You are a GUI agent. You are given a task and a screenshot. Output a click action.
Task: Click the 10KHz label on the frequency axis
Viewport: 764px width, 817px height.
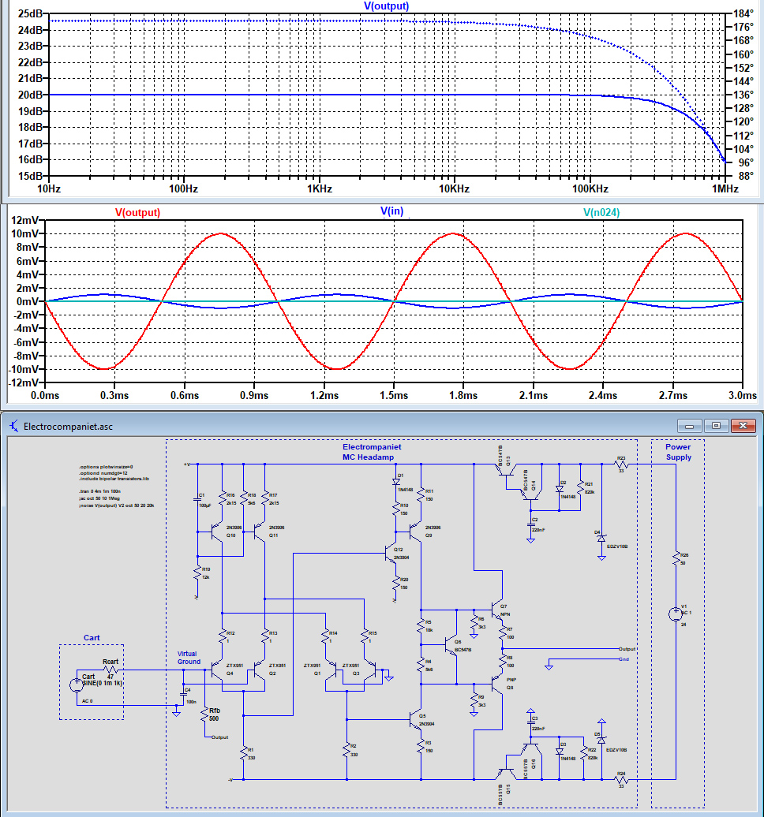454,188
